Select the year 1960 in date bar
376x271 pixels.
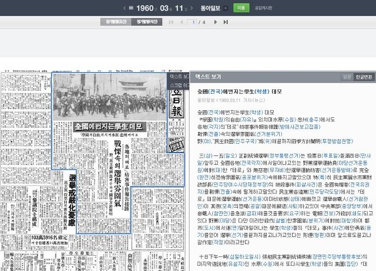tap(145, 8)
